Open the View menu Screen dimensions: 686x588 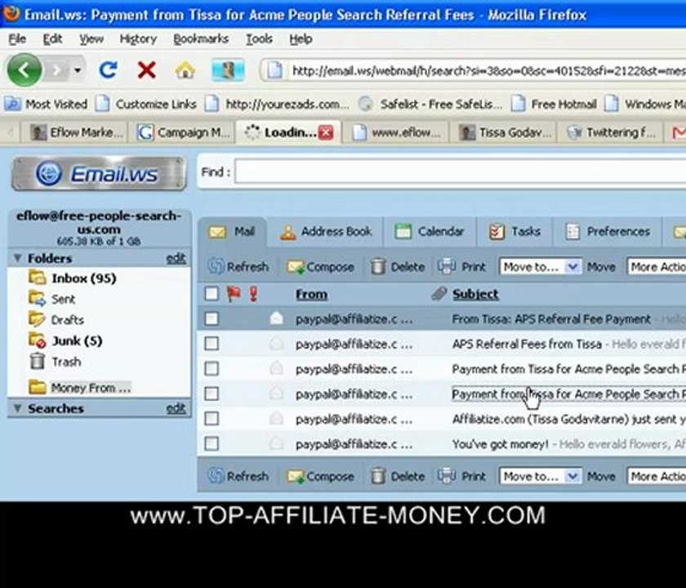coord(91,39)
